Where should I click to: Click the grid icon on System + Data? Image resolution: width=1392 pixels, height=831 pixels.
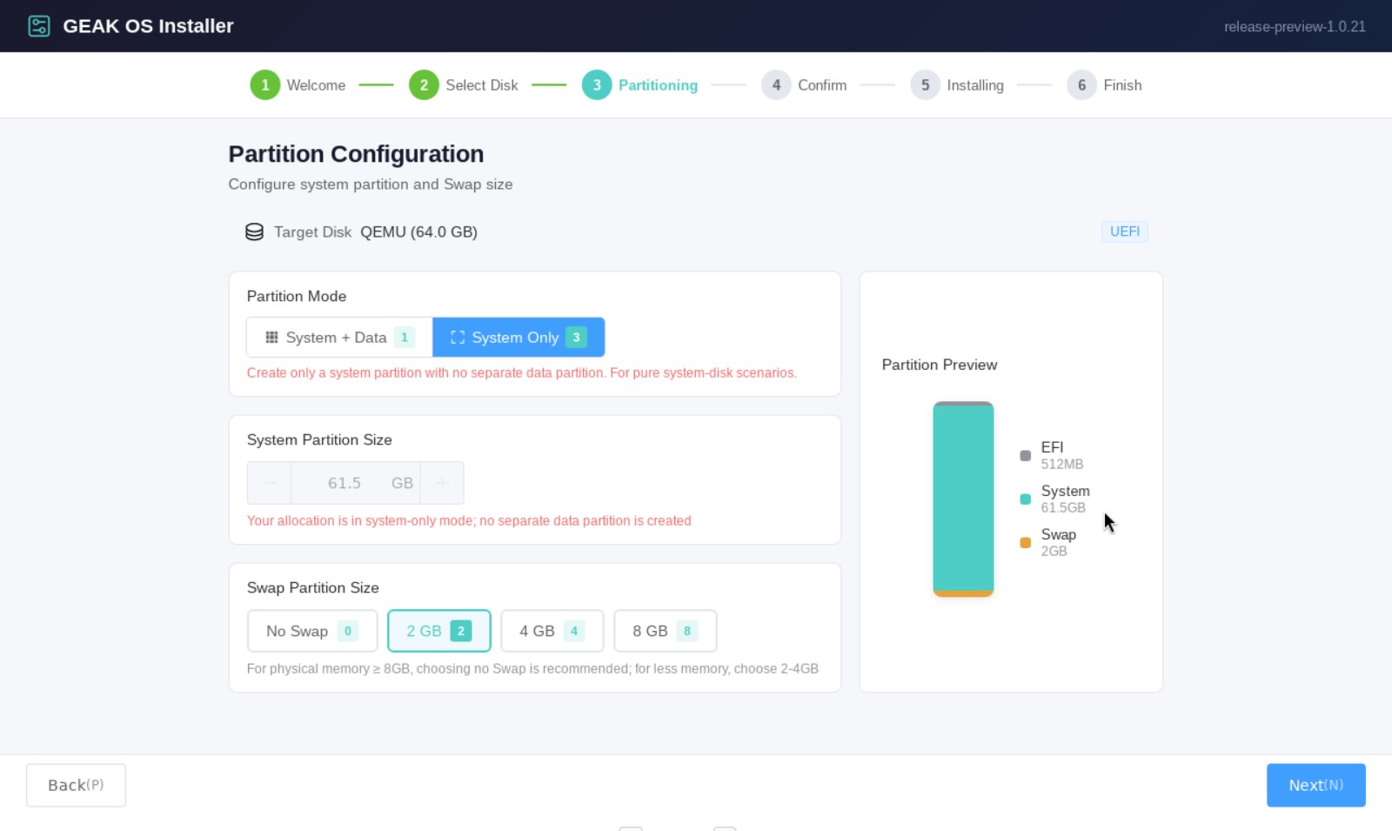coord(271,338)
